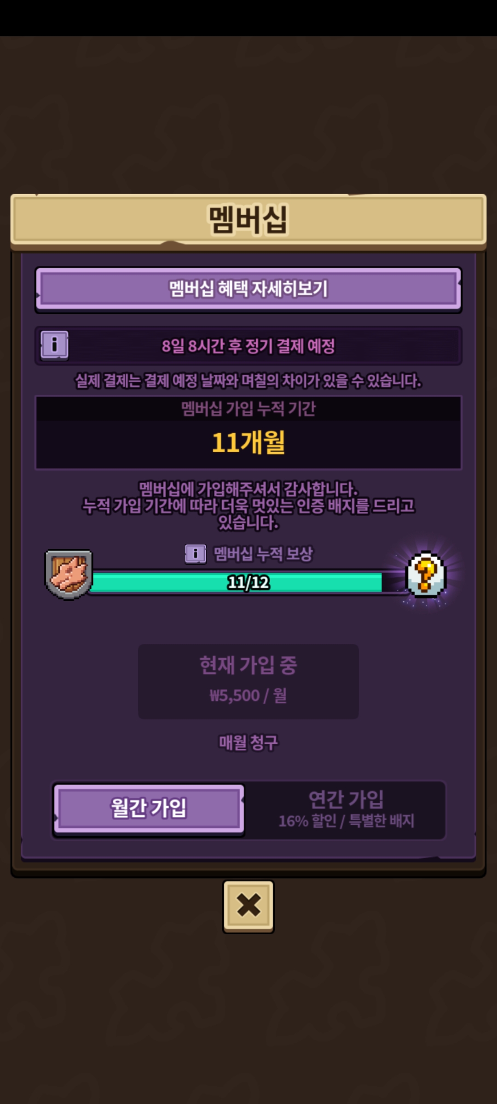Tap info icon next to 멤버십 누적 보상
Viewport: 497px width, 1104px height.
(x=196, y=554)
